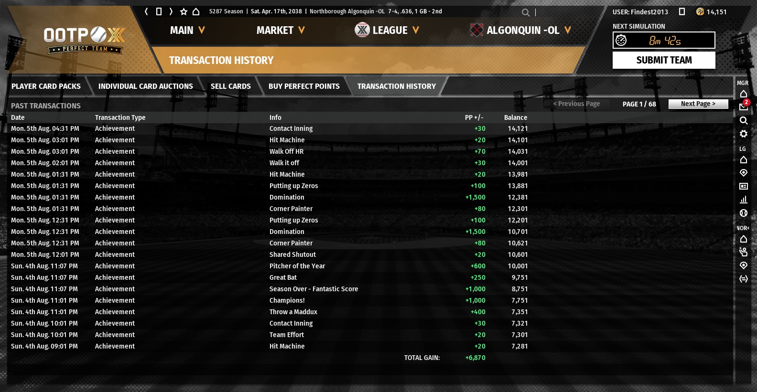Screen dimensions: 757x392
Task: Click the Shared Shutout entry
Action: coord(292,254)
